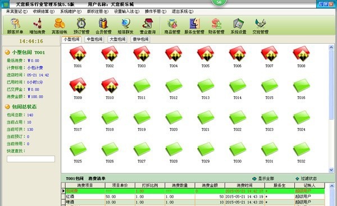Image resolution: width=337 pixels, height=206 pixels.
Task: Click the 快速查找 input field
Action: coord(31,159)
